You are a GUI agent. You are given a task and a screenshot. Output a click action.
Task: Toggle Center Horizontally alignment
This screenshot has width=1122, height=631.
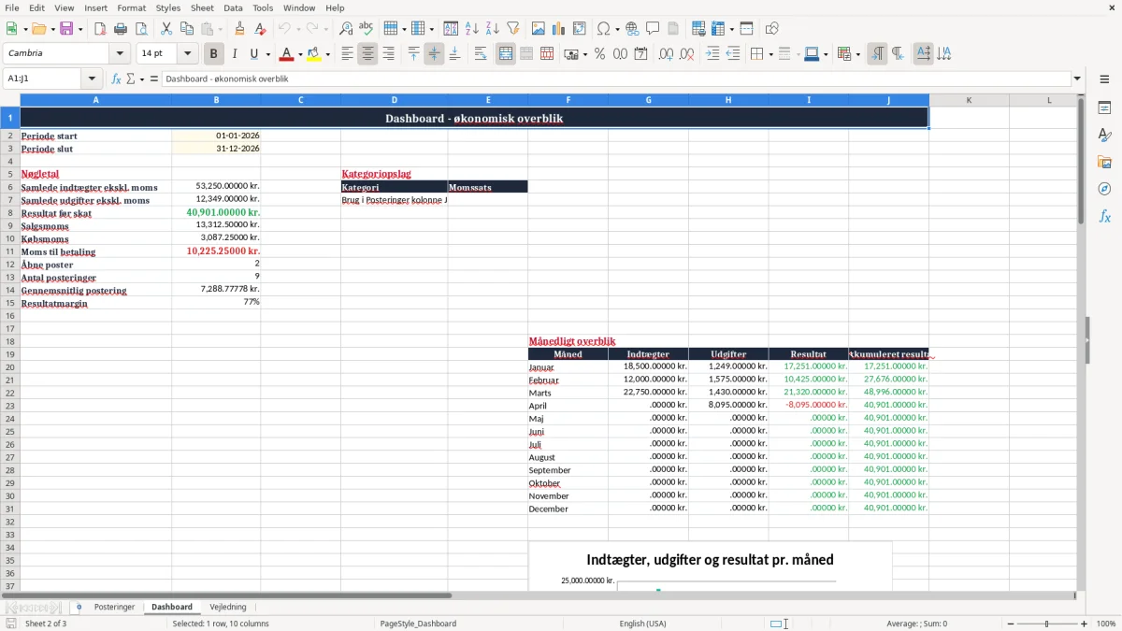(367, 54)
